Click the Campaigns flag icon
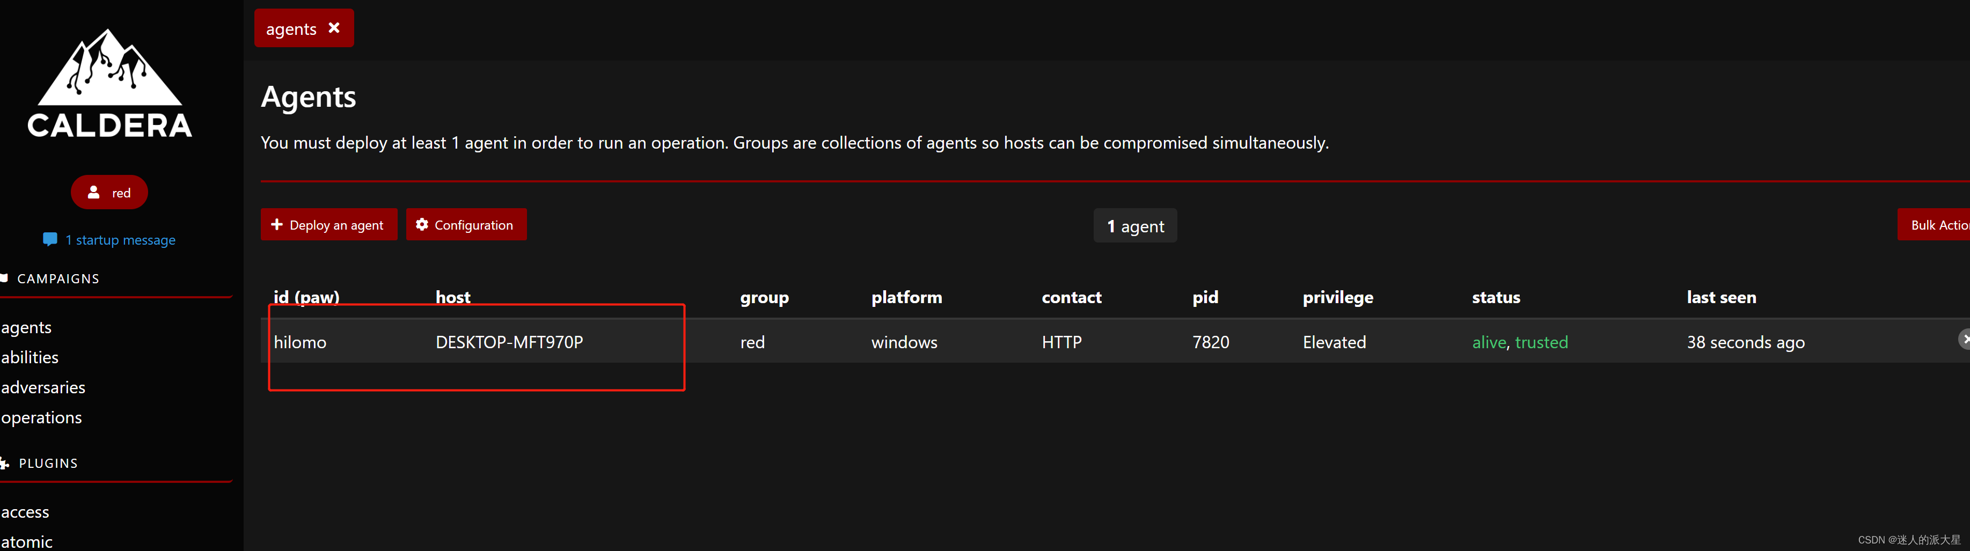This screenshot has height=551, width=1970. point(4,278)
